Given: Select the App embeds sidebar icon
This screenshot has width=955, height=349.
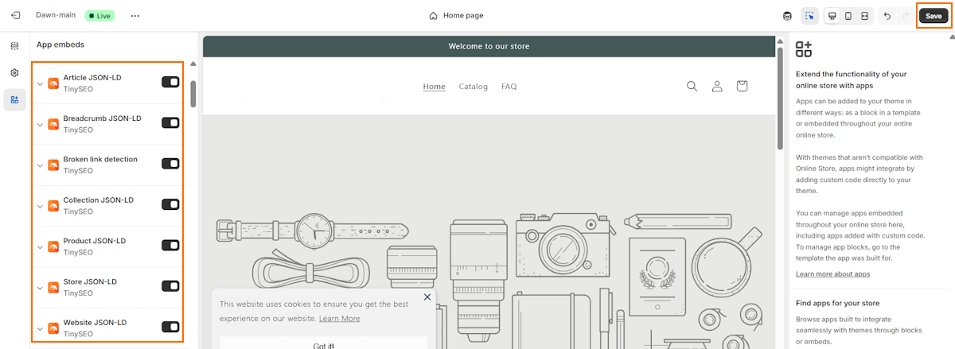Looking at the screenshot, I should 14,99.
